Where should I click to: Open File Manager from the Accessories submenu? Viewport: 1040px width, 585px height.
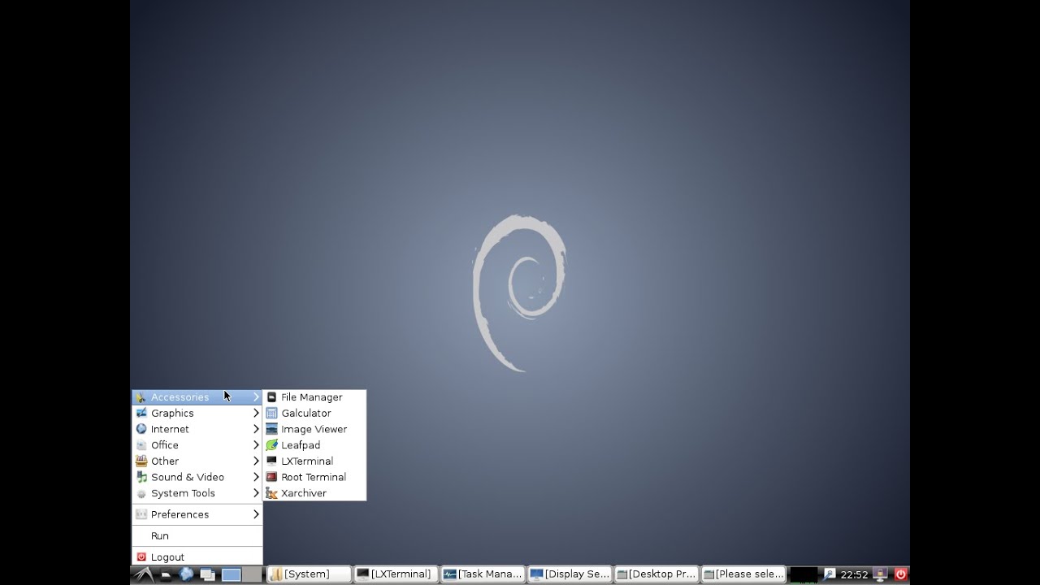pos(314,397)
